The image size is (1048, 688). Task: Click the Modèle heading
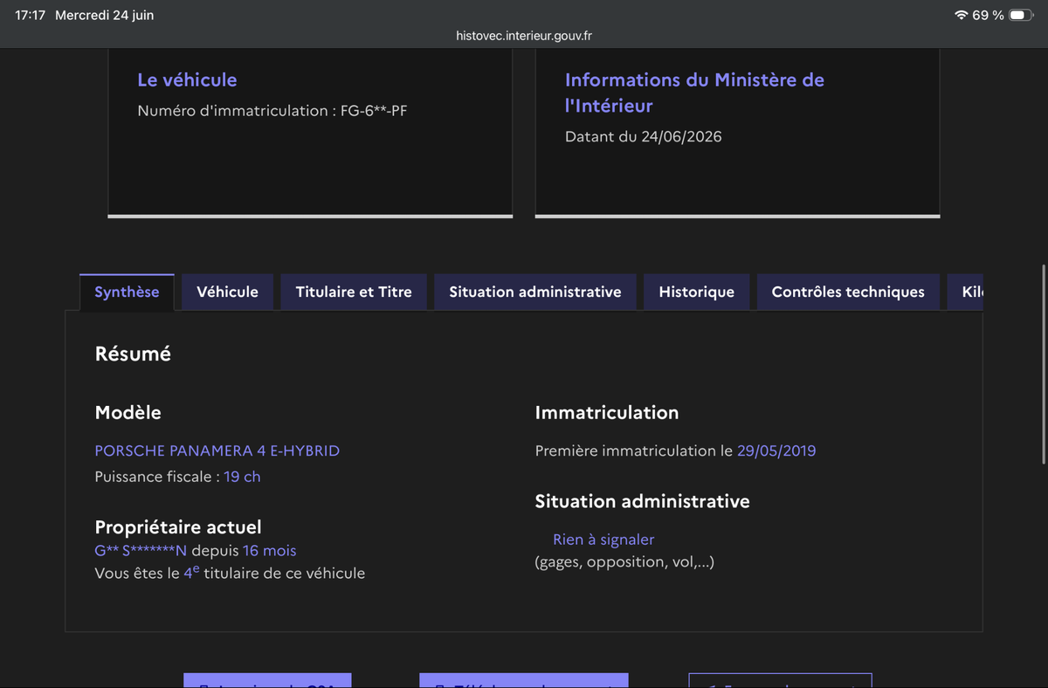128,412
